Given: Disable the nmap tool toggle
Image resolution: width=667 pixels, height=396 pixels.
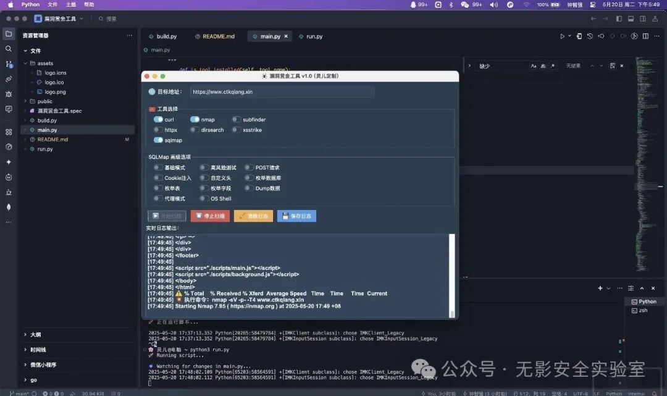Looking at the screenshot, I should click(x=195, y=119).
